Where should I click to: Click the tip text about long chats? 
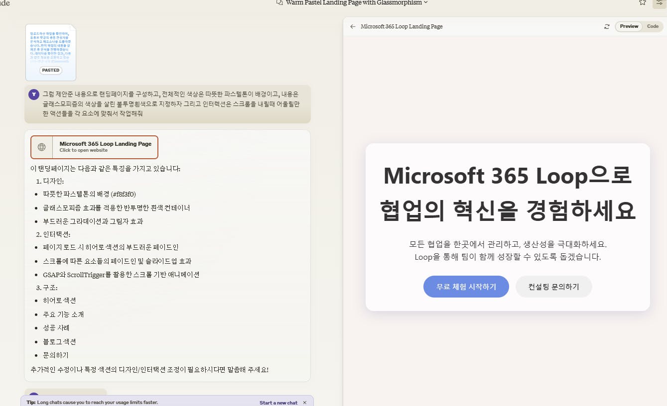click(x=92, y=403)
